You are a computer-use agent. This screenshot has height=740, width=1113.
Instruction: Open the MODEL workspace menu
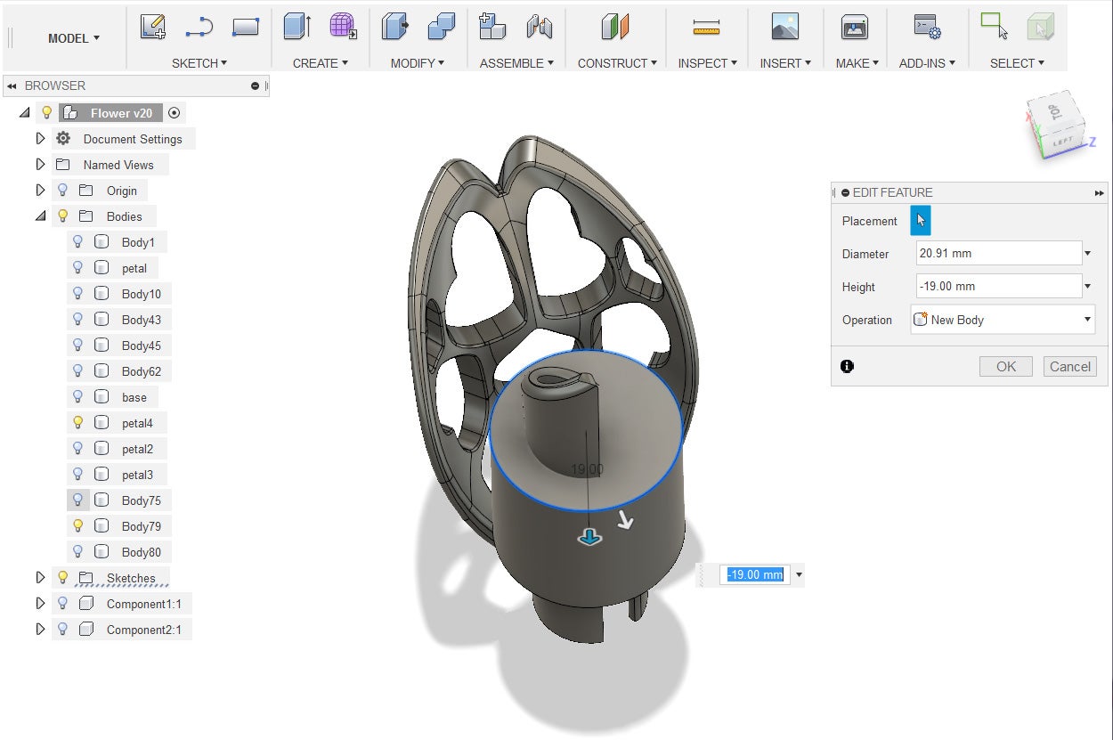pyautogui.click(x=73, y=38)
